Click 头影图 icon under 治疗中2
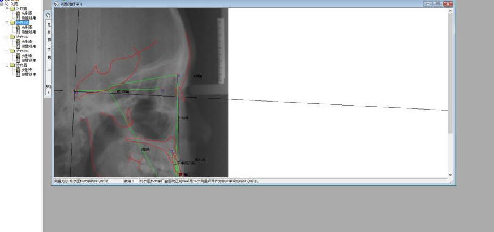 (19, 41)
